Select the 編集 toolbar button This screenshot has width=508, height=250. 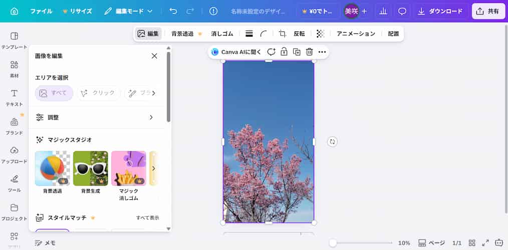tap(148, 34)
